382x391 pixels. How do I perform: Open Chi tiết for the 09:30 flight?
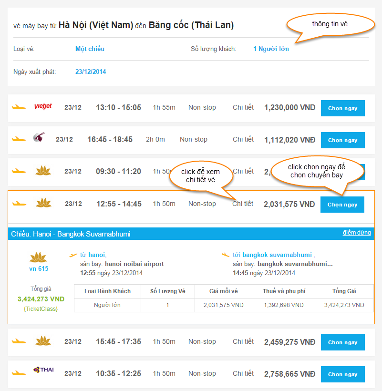[243, 171]
